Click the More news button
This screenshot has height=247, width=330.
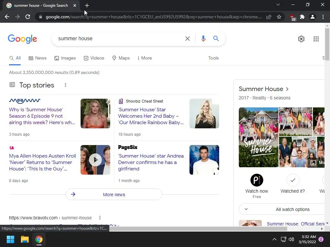tap(114, 195)
